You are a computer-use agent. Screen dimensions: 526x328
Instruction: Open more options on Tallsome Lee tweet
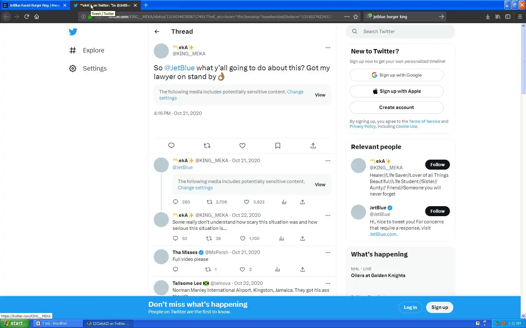[328, 283]
